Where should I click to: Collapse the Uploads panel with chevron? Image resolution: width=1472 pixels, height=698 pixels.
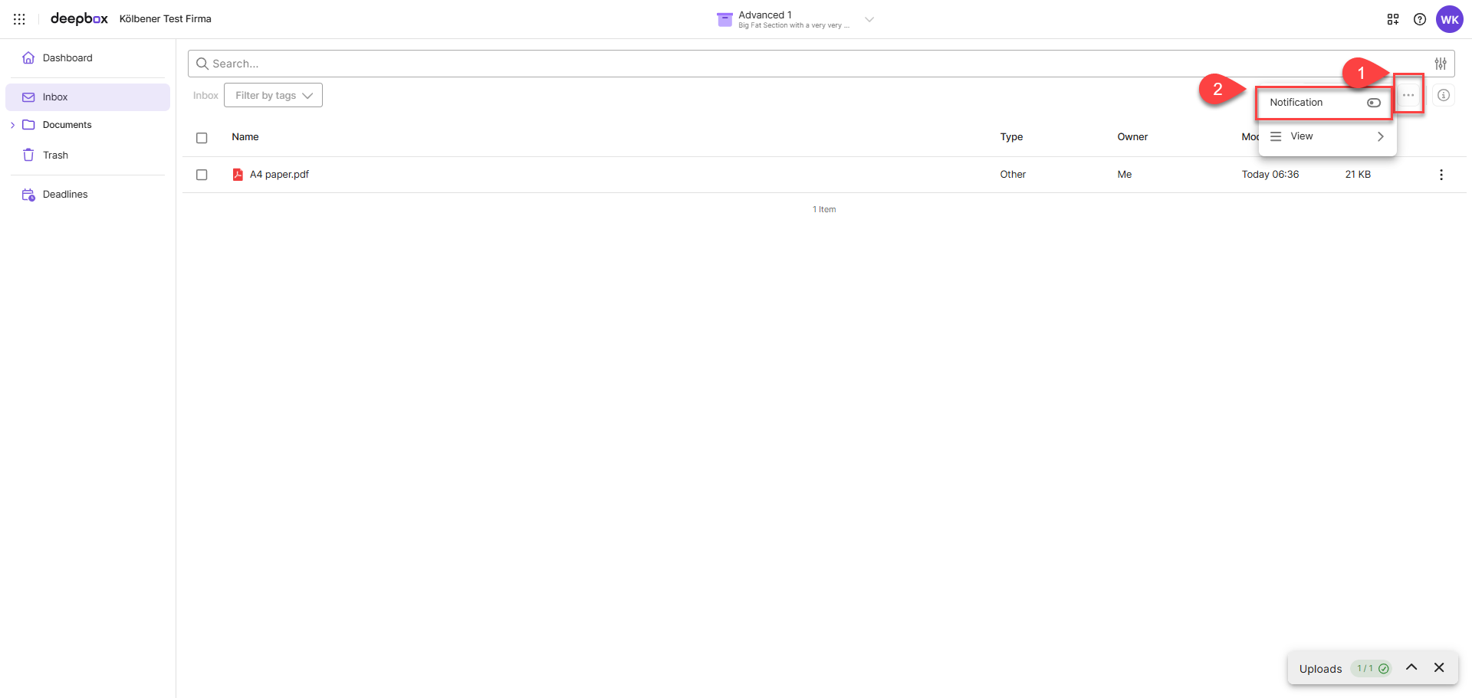click(x=1411, y=667)
